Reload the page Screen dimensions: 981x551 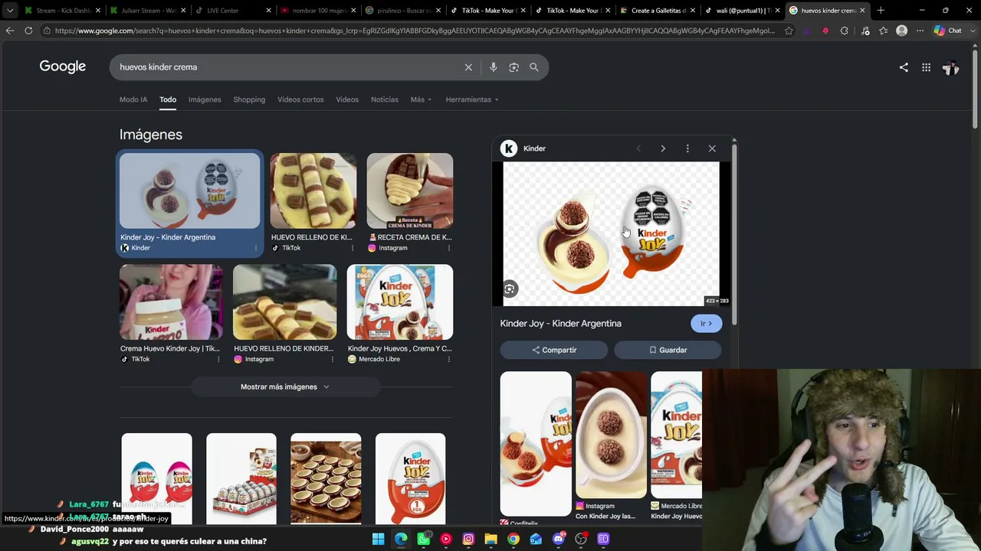[x=28, y=31]
